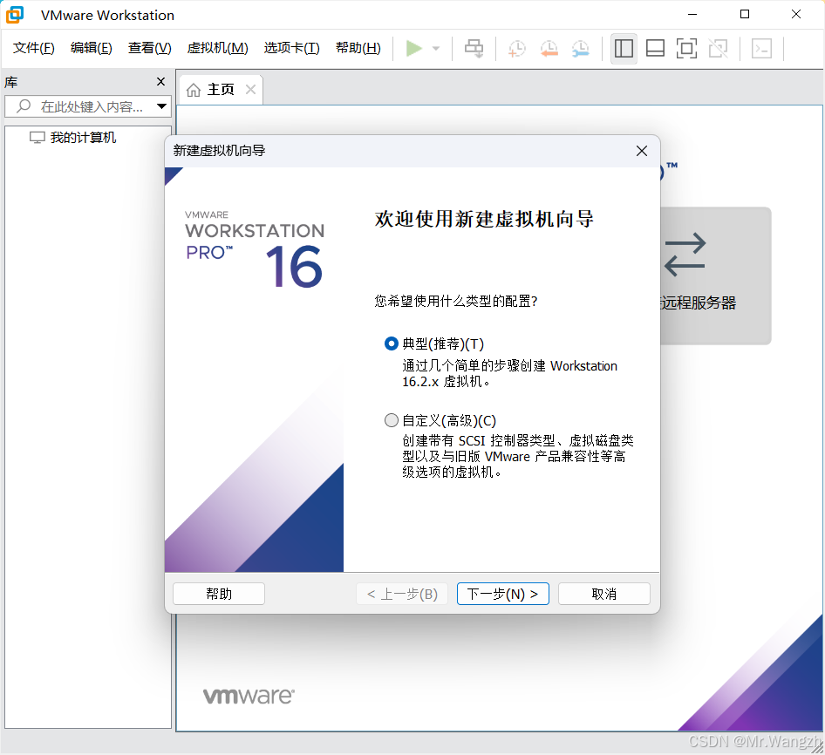
Task: Click the 上一步(B) back button
Action: coord(402,594)
